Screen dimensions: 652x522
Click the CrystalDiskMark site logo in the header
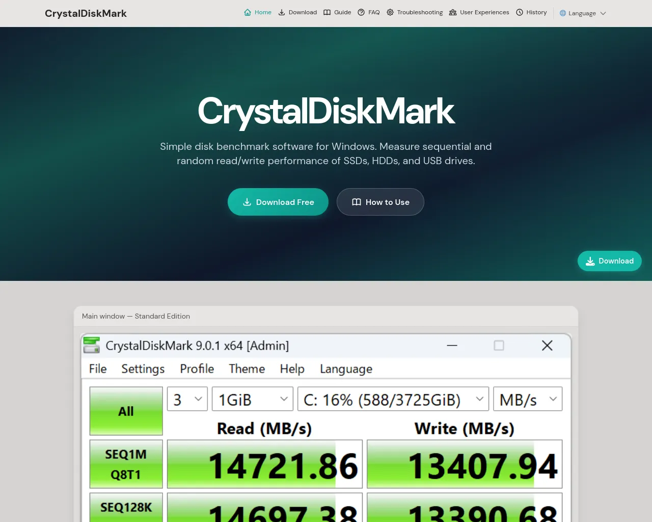tap(86, 13)
